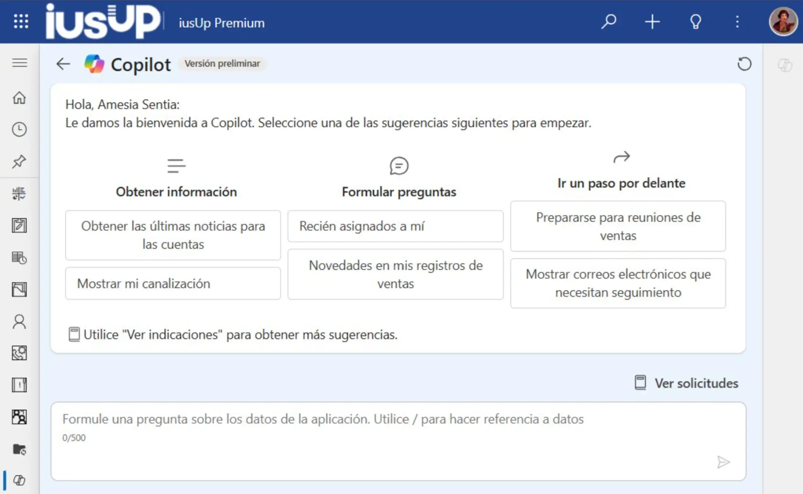Click the back arrow beside Copilot

tap(63, 64)
